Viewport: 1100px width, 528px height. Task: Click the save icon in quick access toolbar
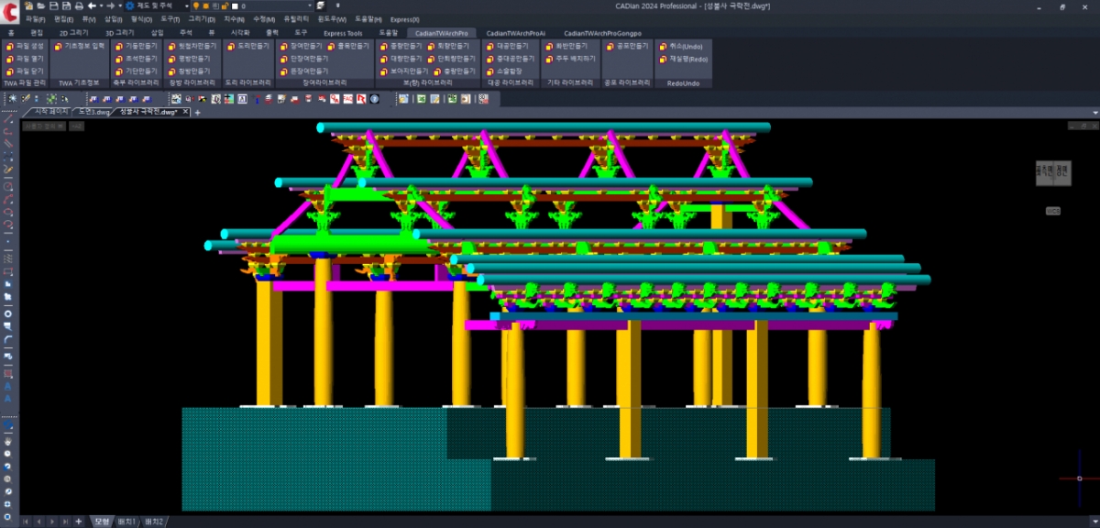click(x=53, y=5)
